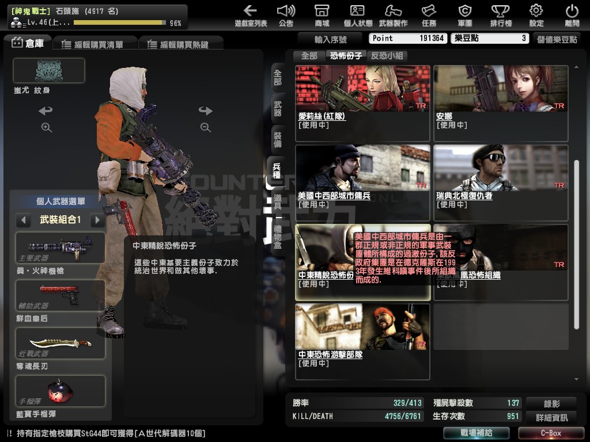Open the 編輯購買熱鍵 tab
590x442 pixels.
[180, 44]
